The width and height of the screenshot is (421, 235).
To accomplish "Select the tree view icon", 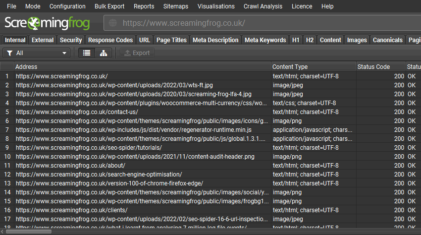I will point(104,53).
